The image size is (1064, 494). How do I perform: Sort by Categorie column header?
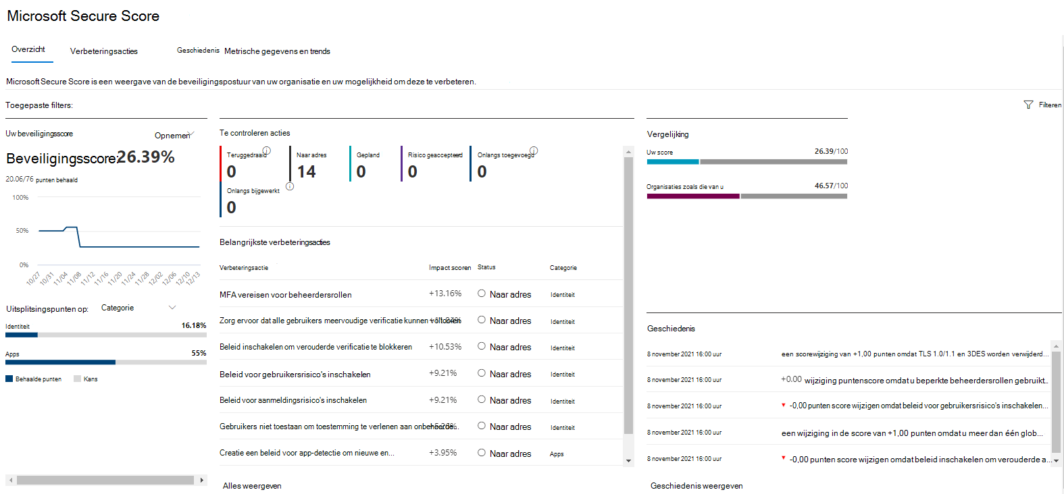563,268
